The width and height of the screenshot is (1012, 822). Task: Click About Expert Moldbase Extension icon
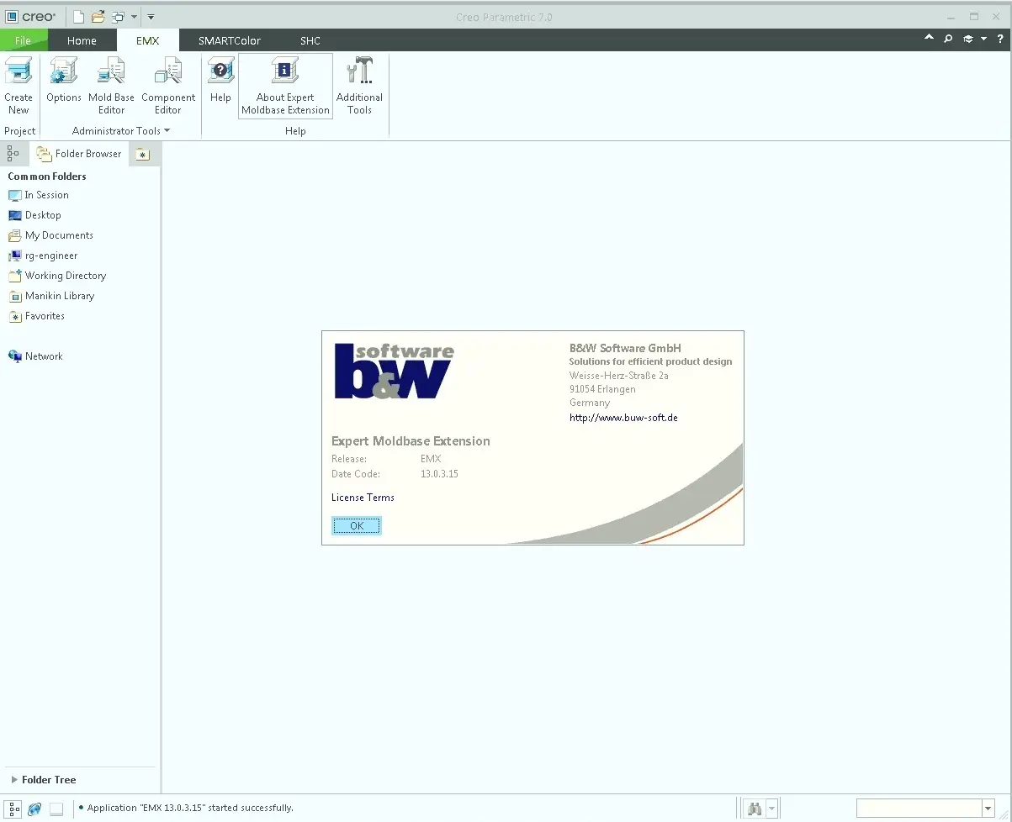pos(285,86)
